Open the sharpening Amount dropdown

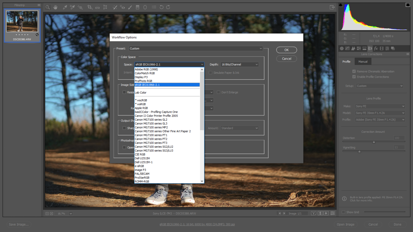tap(239, 128)
